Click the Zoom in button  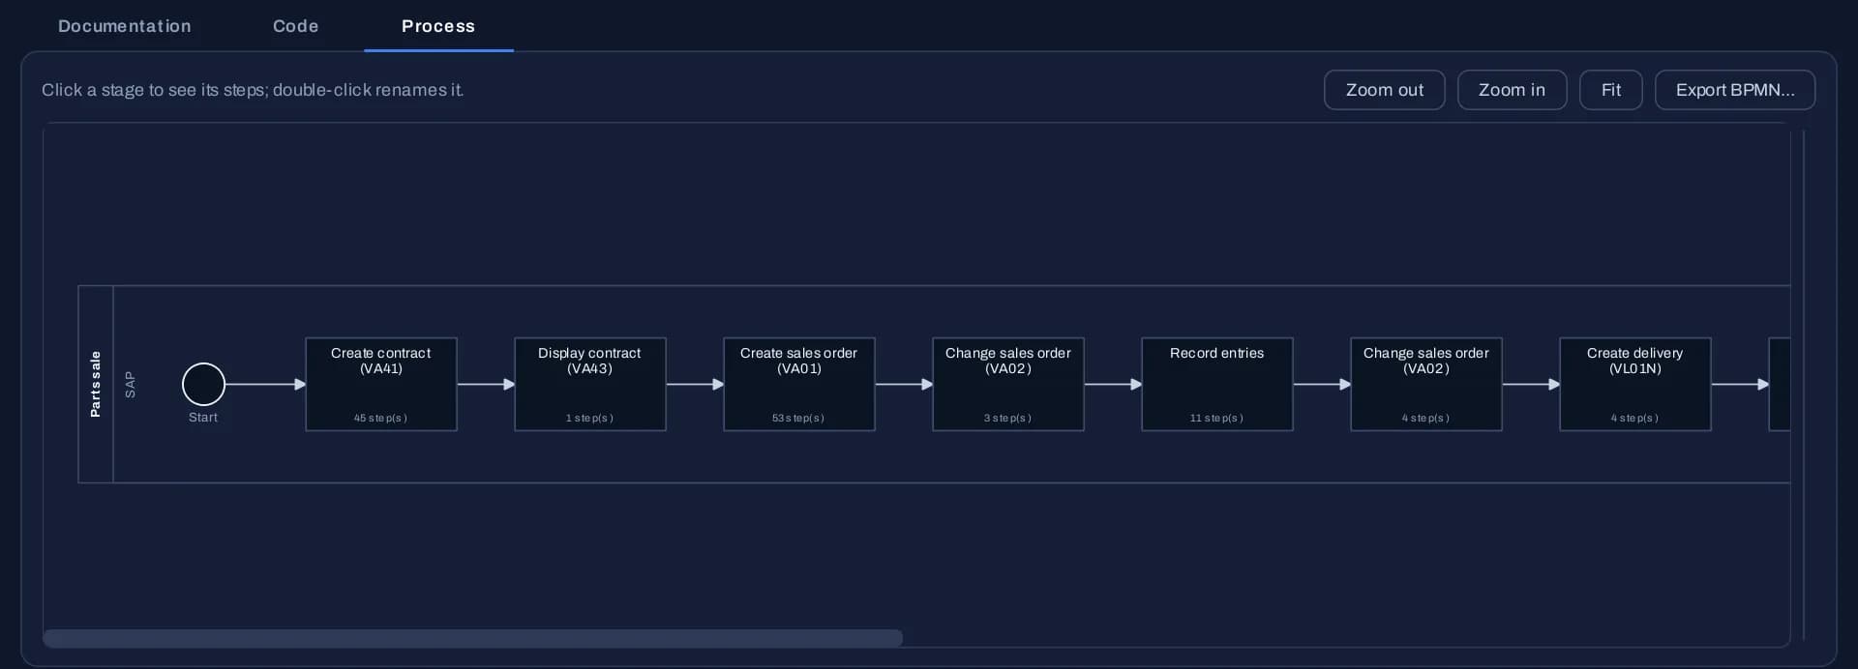(1512, 90)
